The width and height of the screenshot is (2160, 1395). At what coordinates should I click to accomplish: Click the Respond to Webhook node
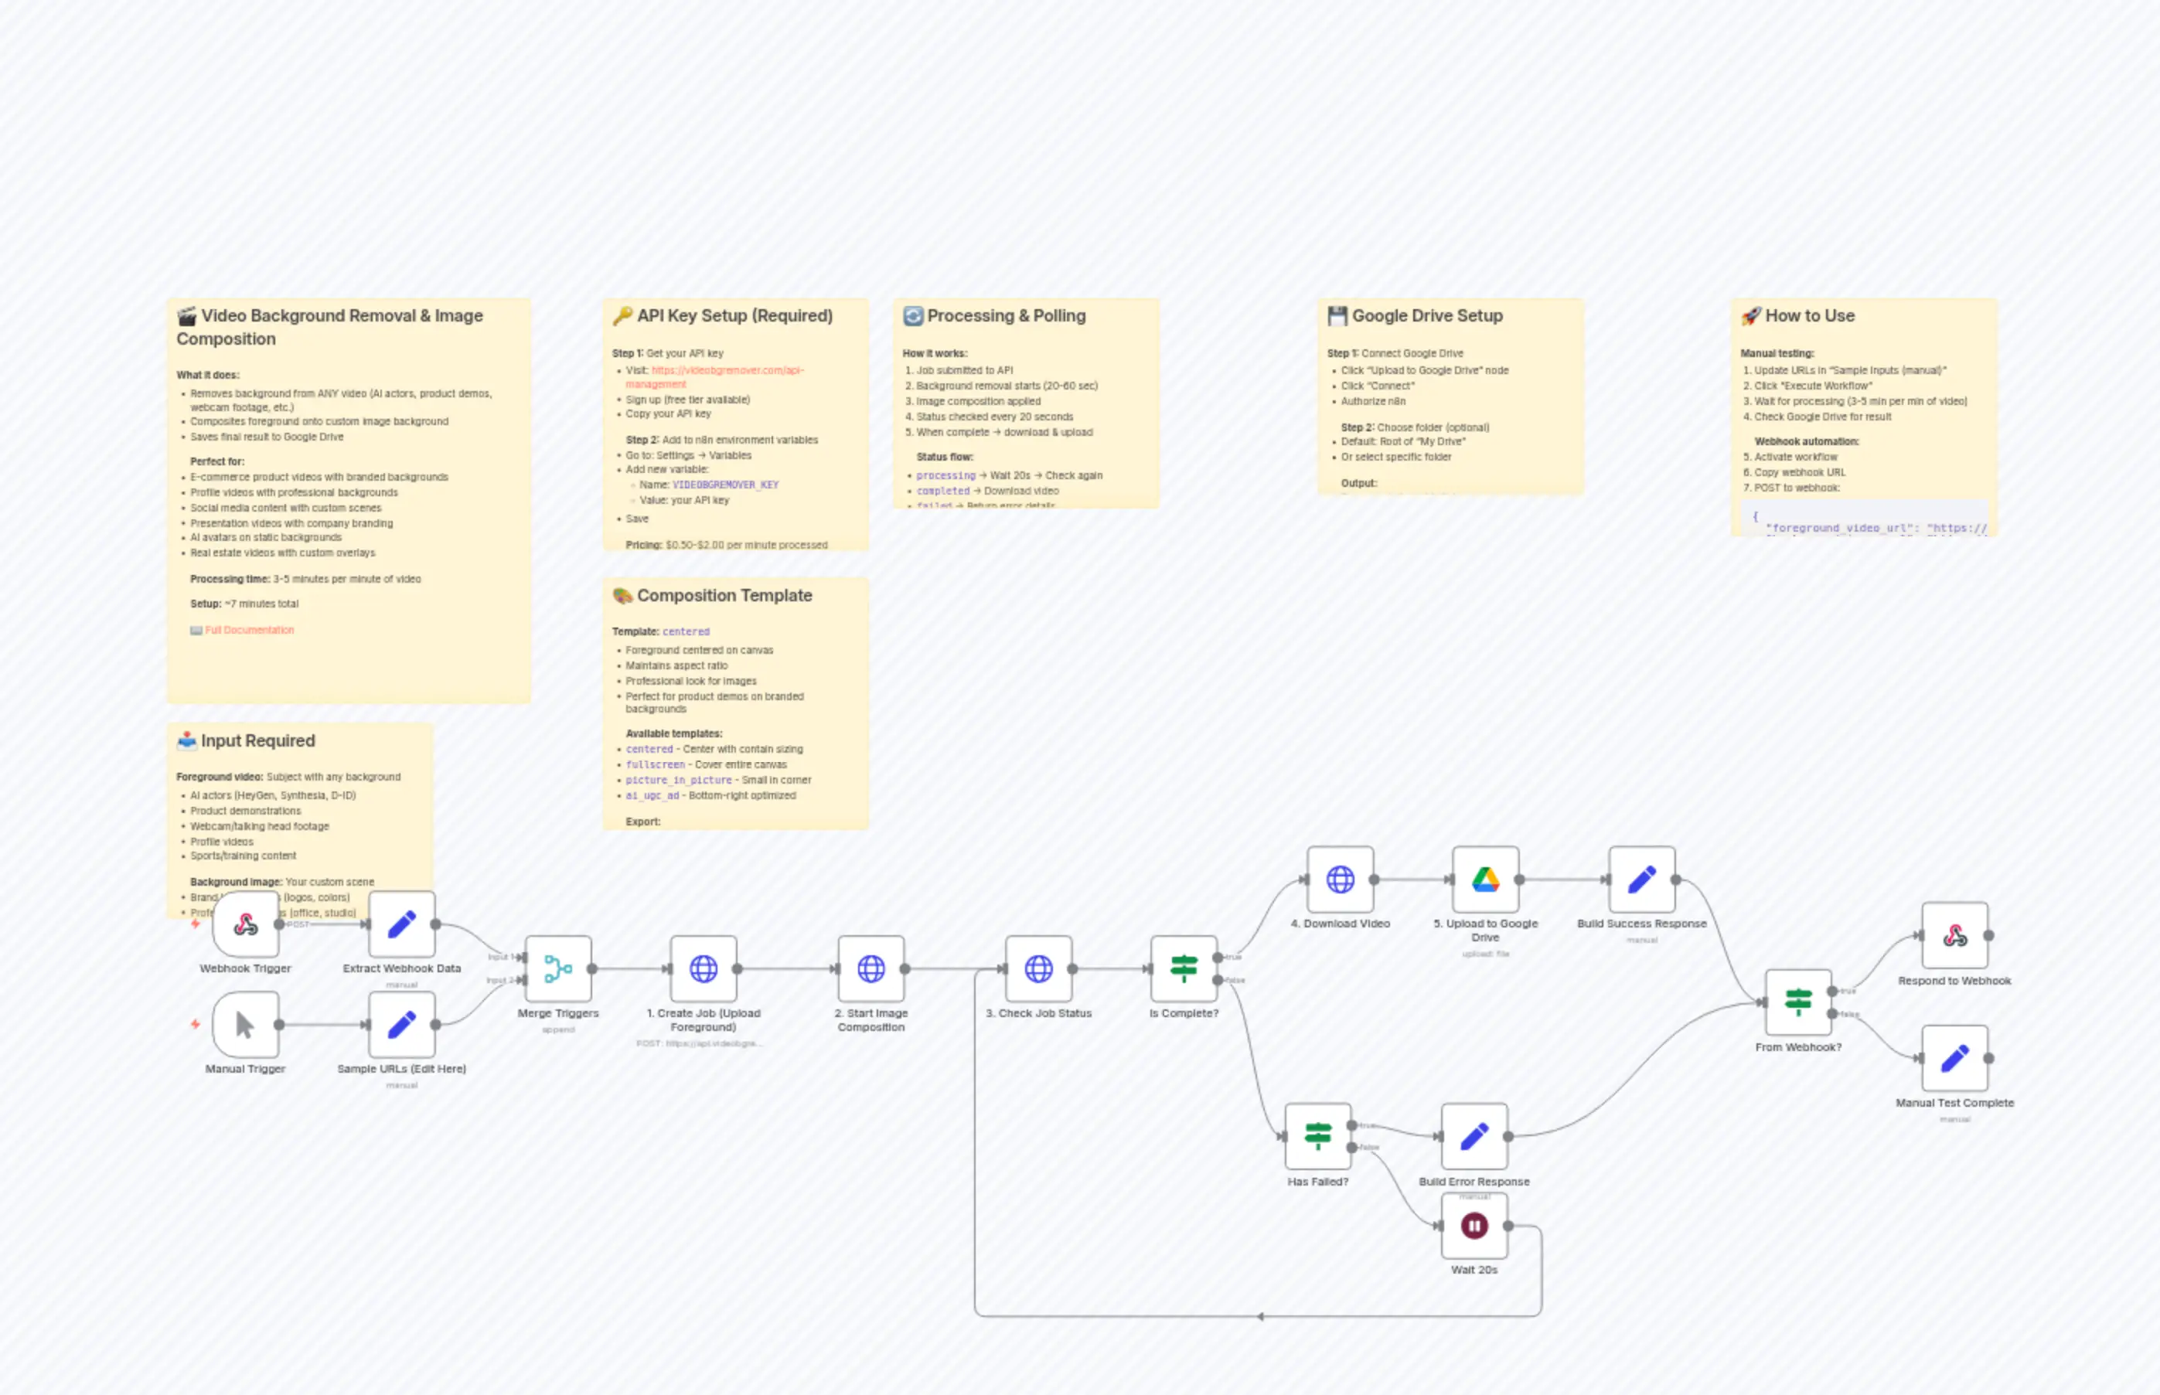[x=1954, y=935]
